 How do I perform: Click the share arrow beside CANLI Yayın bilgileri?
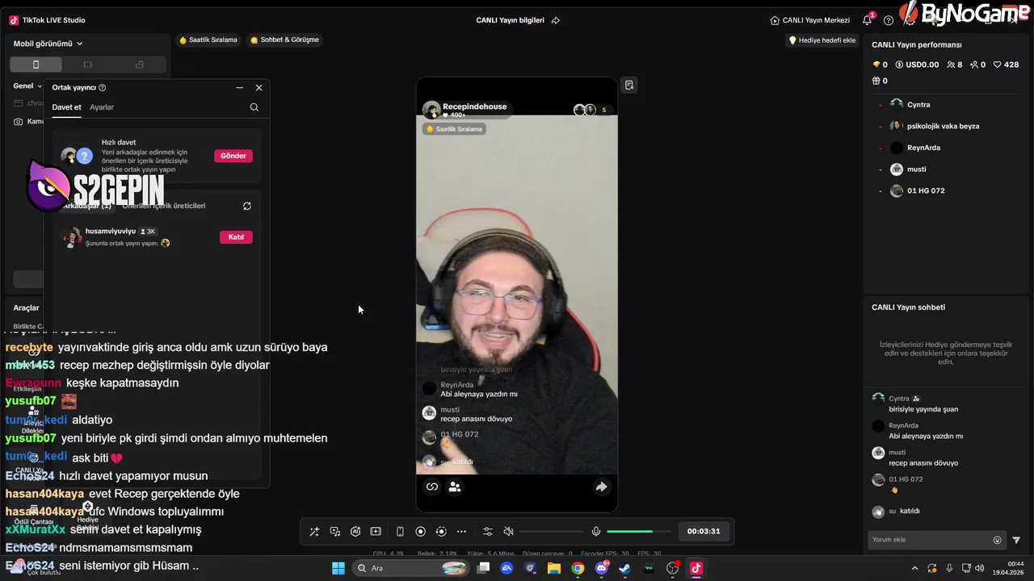[x=555, y=20]
